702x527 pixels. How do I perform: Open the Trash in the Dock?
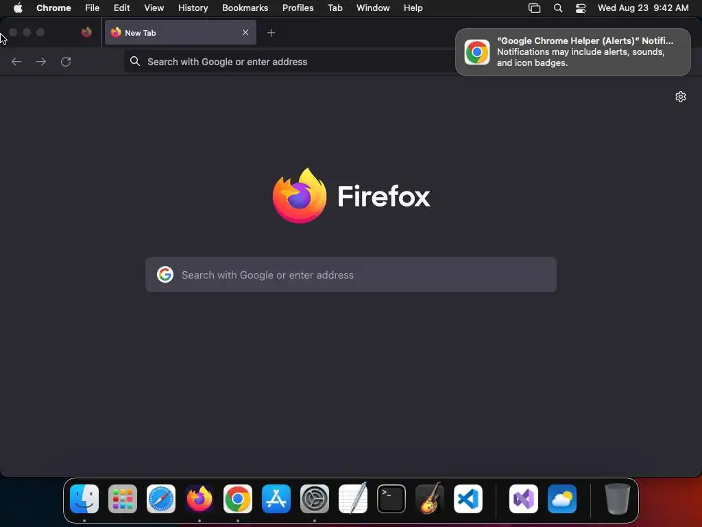pos(618,499)
